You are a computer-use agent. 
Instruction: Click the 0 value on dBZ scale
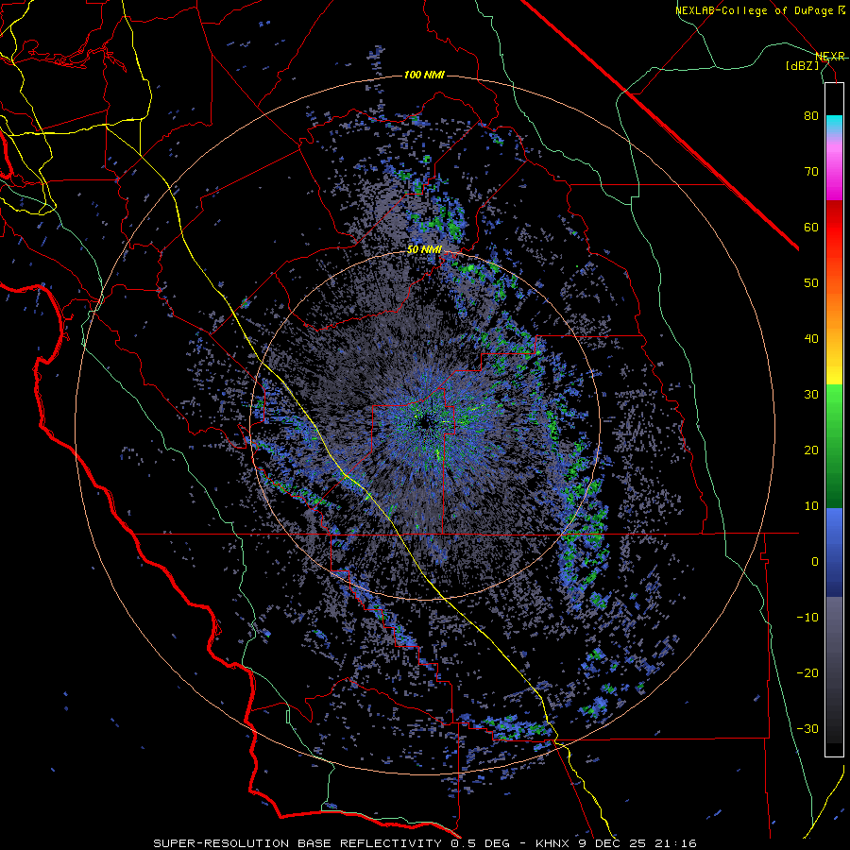[x=815, y=562]
